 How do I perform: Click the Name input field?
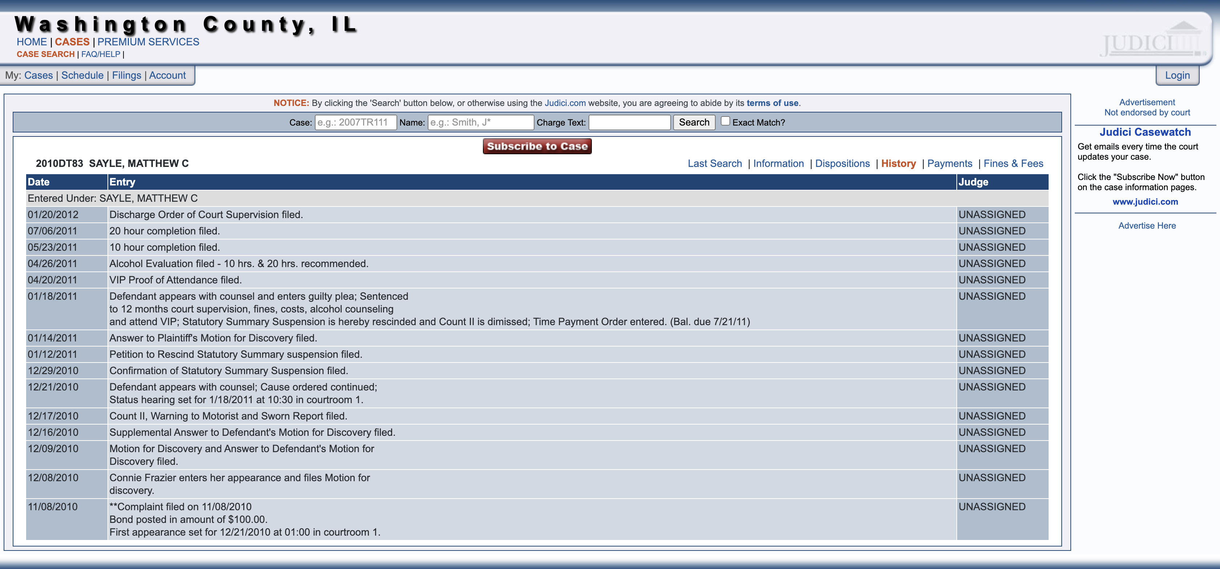pyautogui.click(x=479, y=122)
